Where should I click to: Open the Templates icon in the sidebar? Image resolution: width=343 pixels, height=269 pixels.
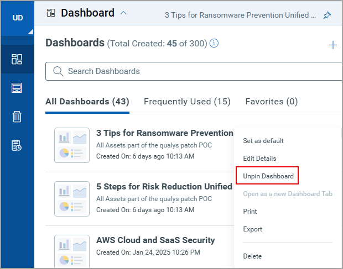tap(17, 88)
